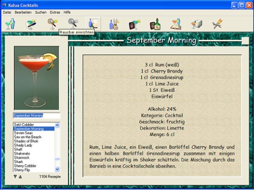The height and width of the screenshot is (190, 254).
Task: Click the calculator with green bottle icon
Action: (155, 24)
